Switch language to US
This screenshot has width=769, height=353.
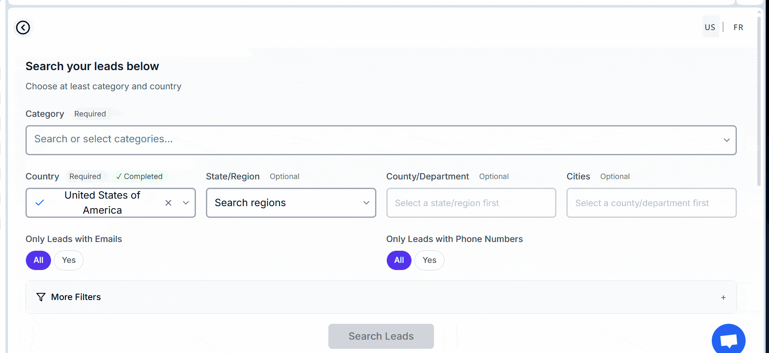click(x=710, y=28)
